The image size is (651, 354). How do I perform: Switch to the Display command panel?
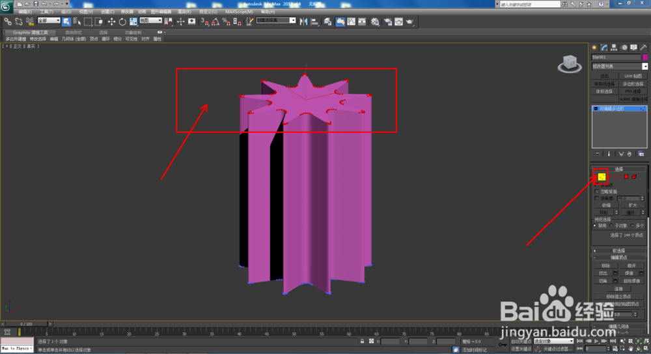click(633, 48)
